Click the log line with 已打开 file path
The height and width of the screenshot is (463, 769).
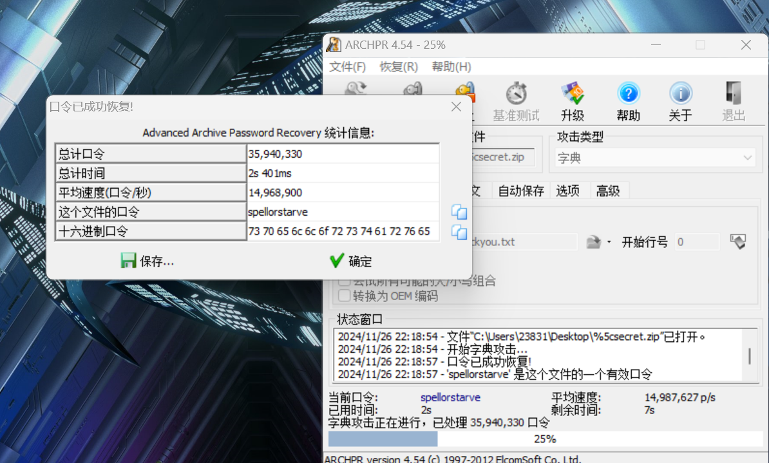tap(522, 336)
